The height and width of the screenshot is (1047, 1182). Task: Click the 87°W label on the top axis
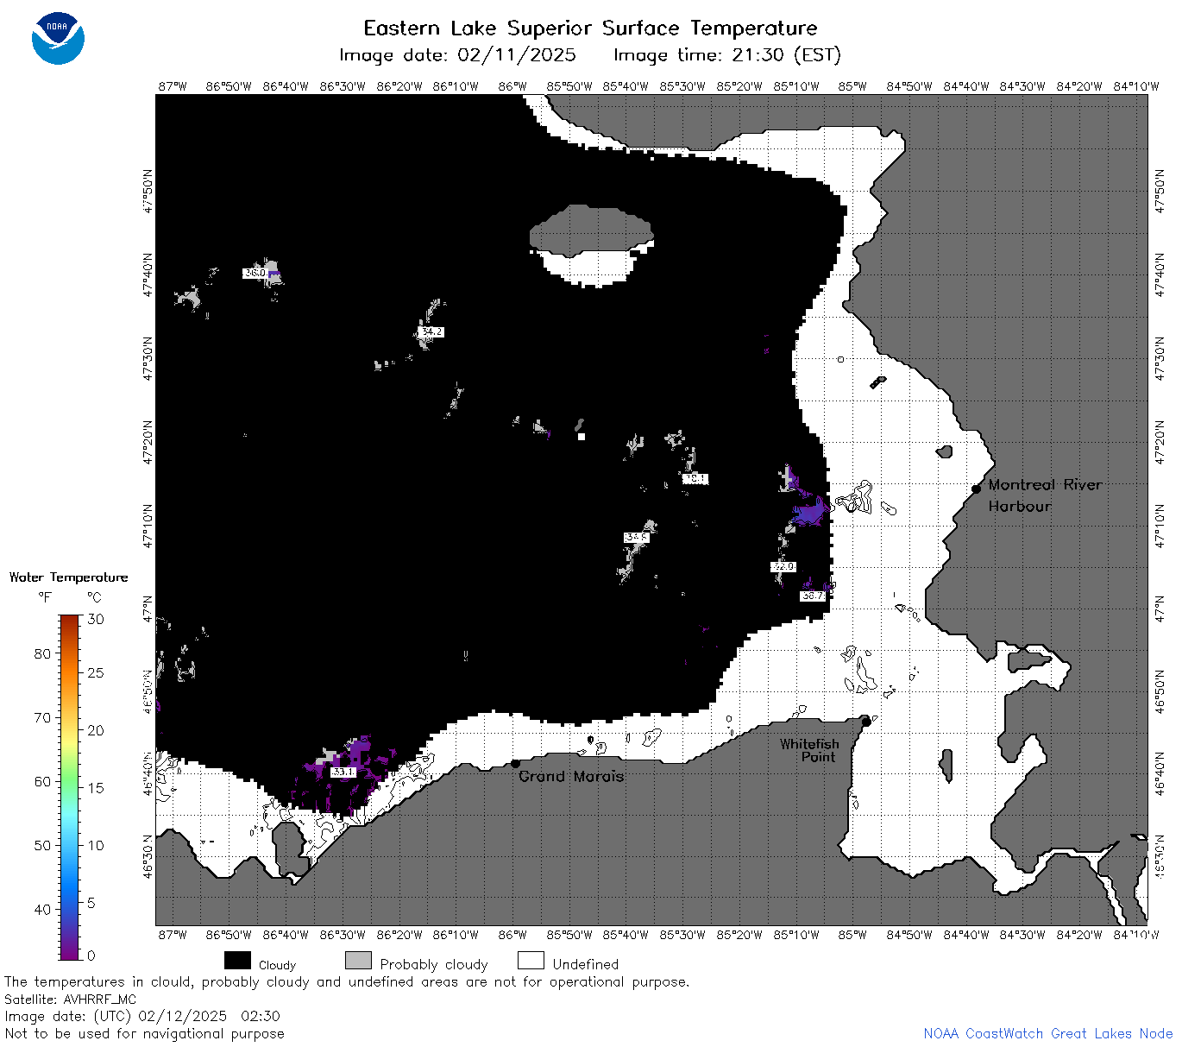point(173,86)
